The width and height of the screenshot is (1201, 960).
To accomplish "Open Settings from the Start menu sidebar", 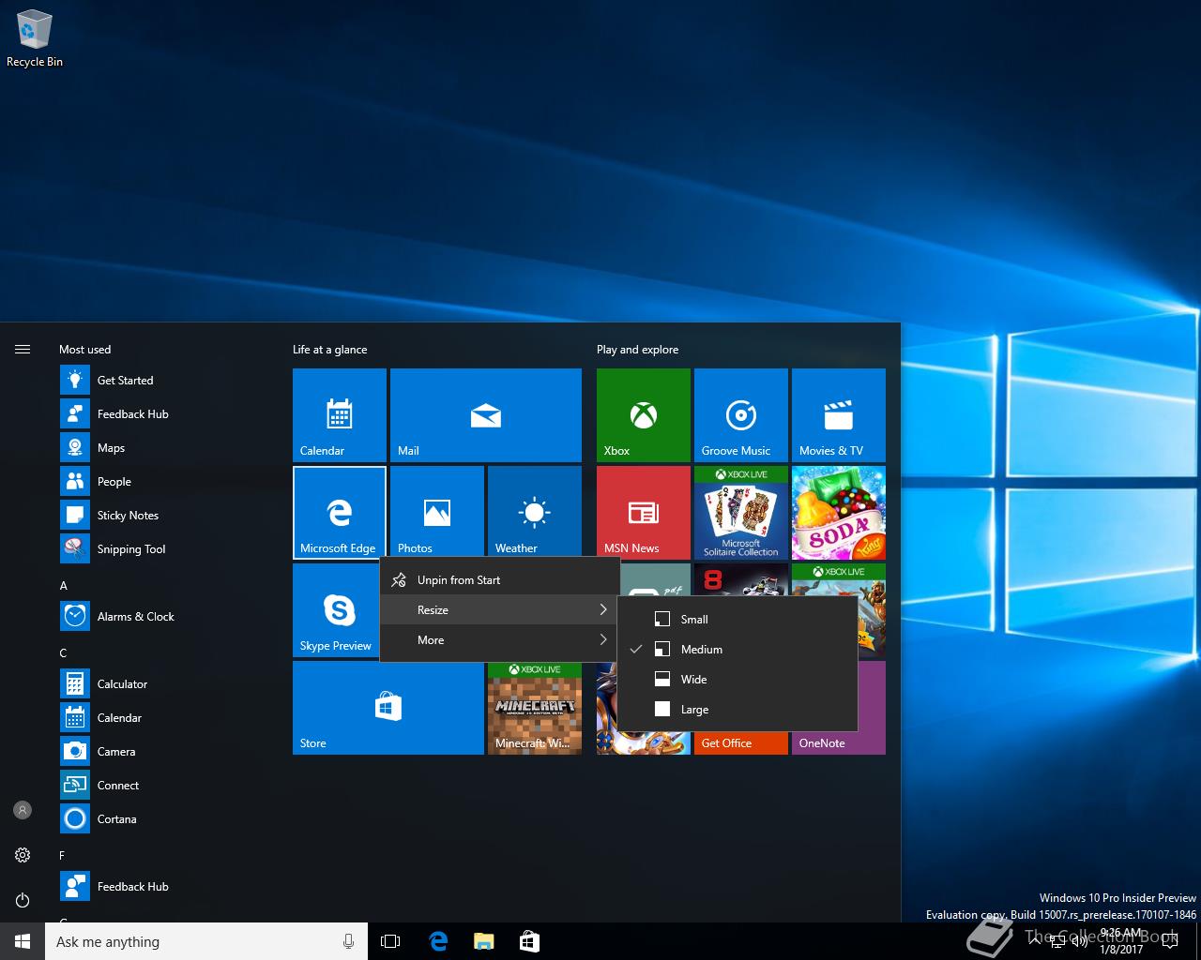I will click(23, 855).
